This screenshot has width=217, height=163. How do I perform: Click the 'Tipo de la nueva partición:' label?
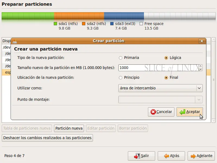tap(41, 58)
